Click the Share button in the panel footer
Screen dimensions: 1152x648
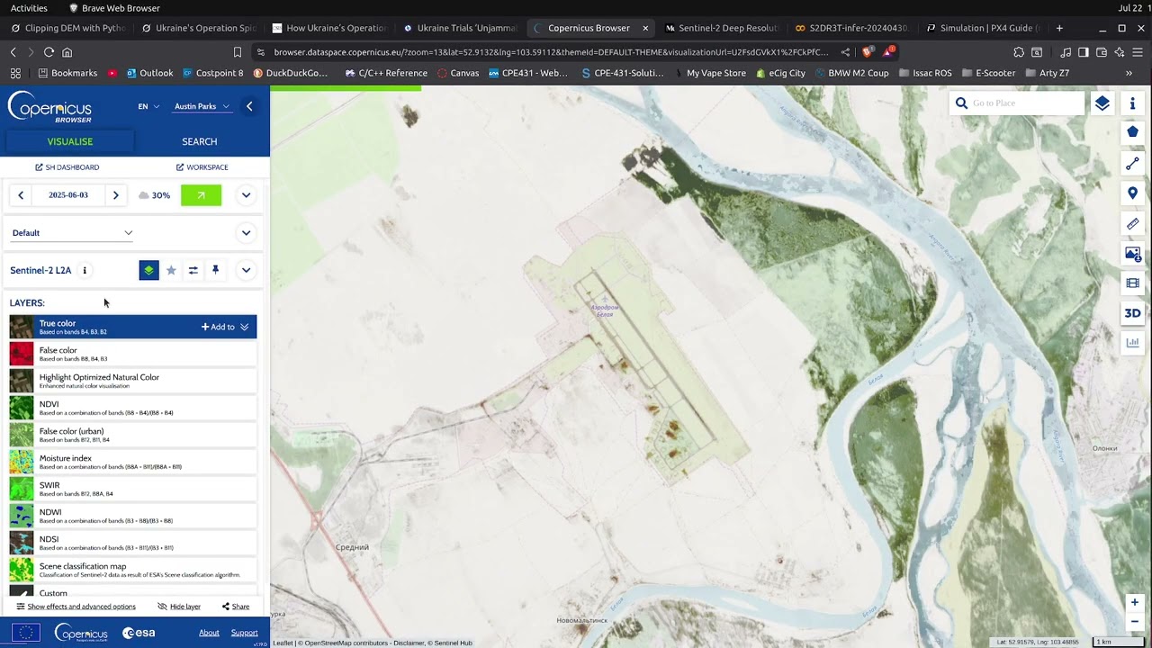tap(236, 607)
